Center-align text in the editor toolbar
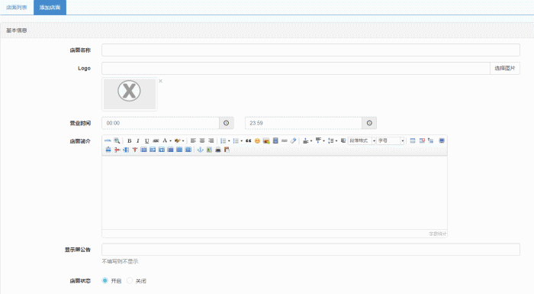Screen dimensions: 534x294 [202, 141]
